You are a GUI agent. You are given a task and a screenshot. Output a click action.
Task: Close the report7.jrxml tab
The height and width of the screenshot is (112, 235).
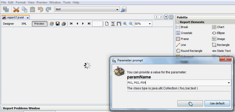coord(28,17)
